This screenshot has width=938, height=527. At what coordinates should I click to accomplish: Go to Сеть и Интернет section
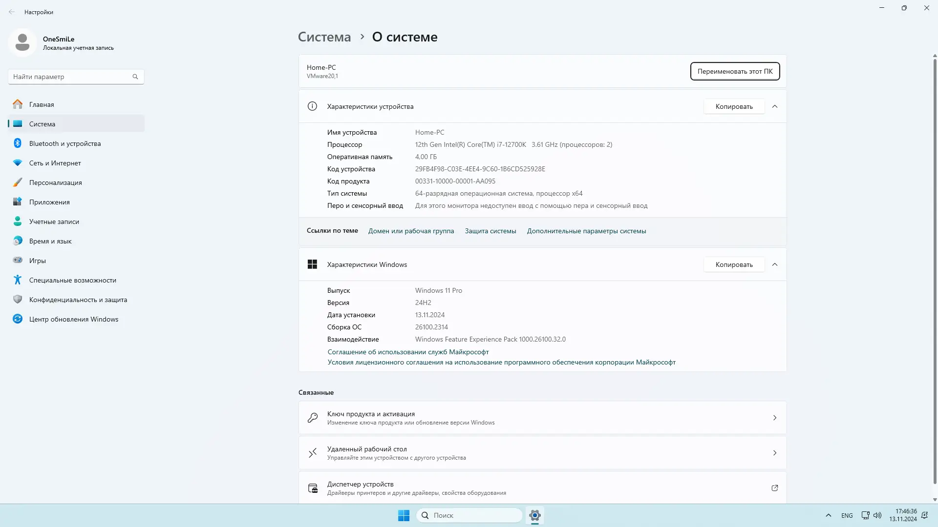[x=55, y=163]
